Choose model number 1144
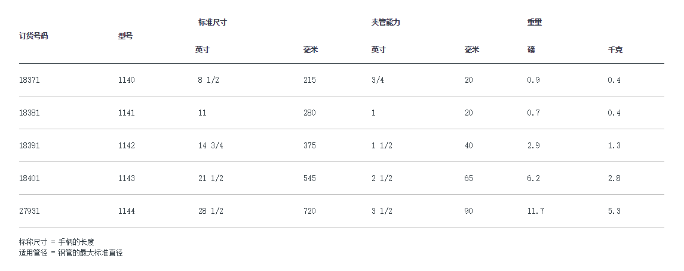The width and height of the screenshot is (684, 271). coord(127,211)
